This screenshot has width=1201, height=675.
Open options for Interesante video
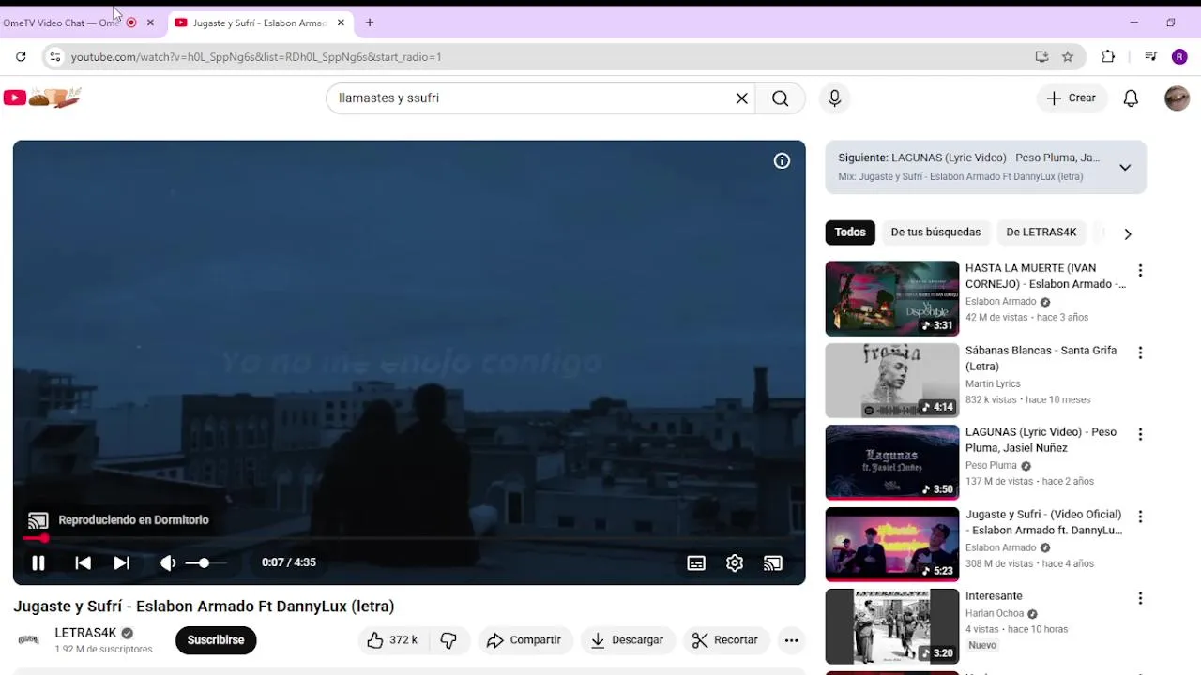(x=1140, y=599)
